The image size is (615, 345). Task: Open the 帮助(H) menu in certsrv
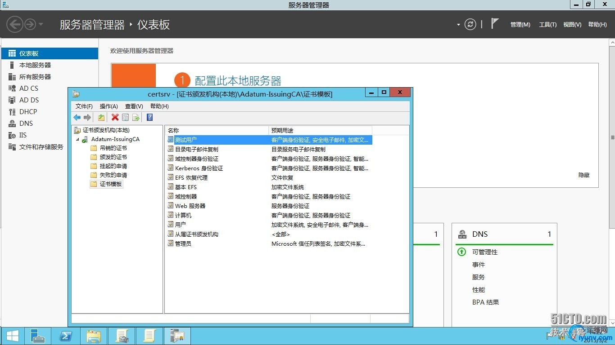coord(159,106)
